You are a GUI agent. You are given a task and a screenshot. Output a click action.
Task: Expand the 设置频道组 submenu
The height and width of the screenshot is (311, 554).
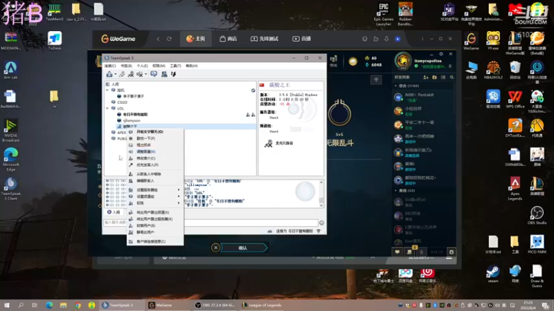coord(155,196)
